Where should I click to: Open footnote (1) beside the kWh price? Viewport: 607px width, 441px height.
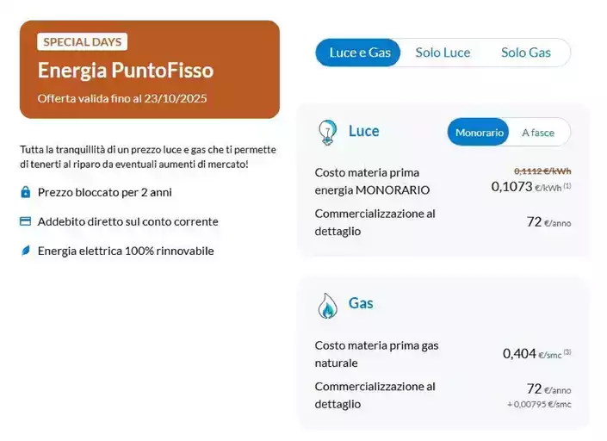pyautogui.click(x=567, y=186)
